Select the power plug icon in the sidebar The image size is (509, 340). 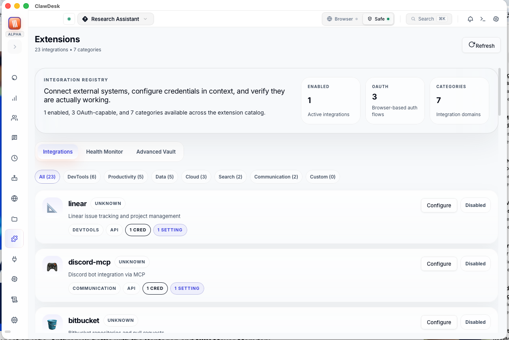pos(14,259)
